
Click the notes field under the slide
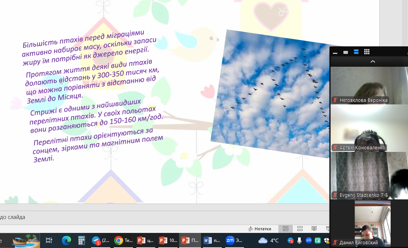click(164, 217)
